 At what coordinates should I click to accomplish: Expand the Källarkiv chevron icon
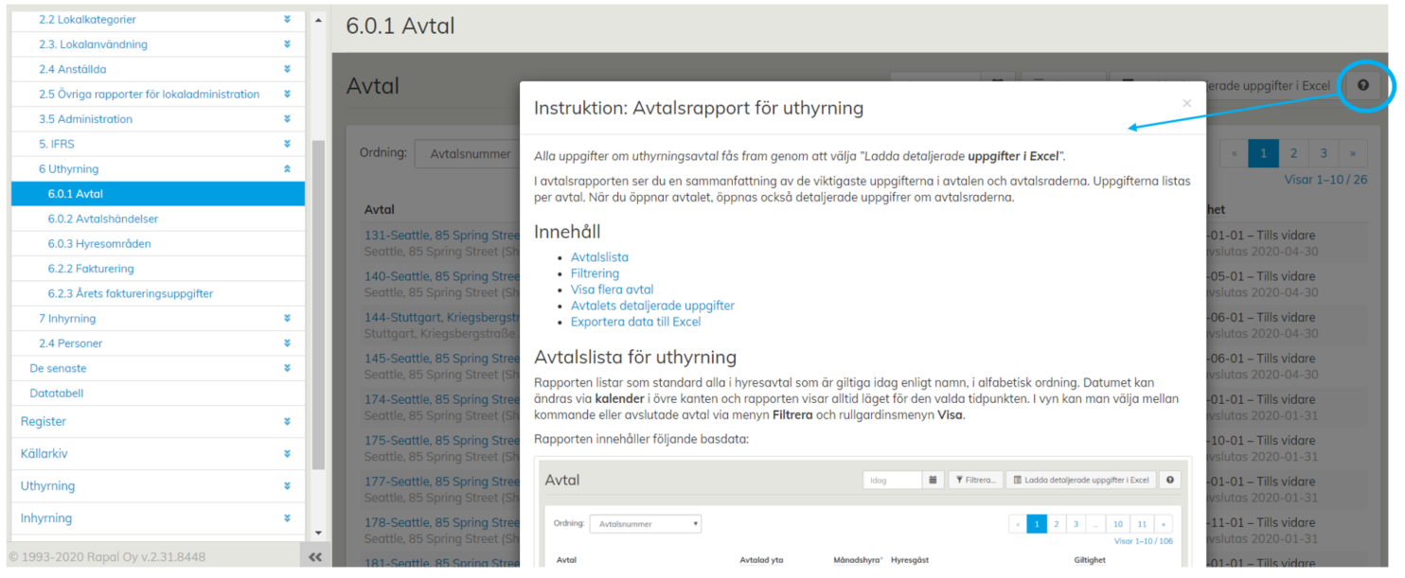point(287,454)
